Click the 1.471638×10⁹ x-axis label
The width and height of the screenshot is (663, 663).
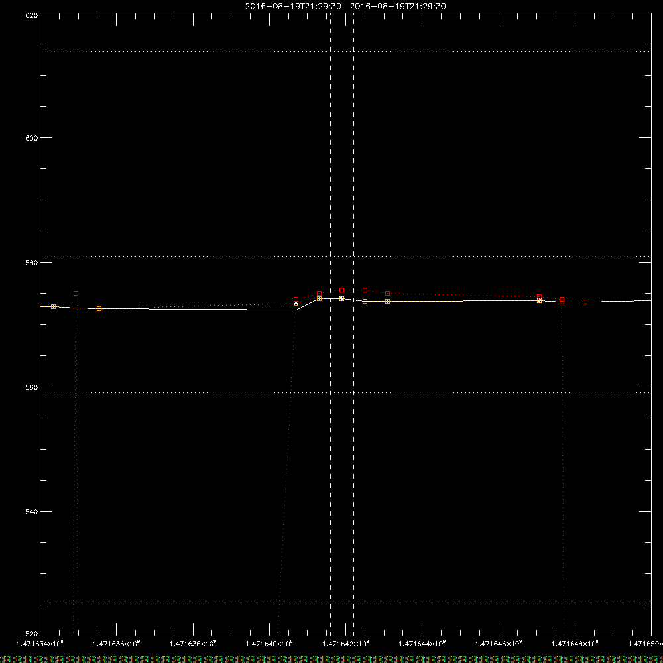click(193, 644)
